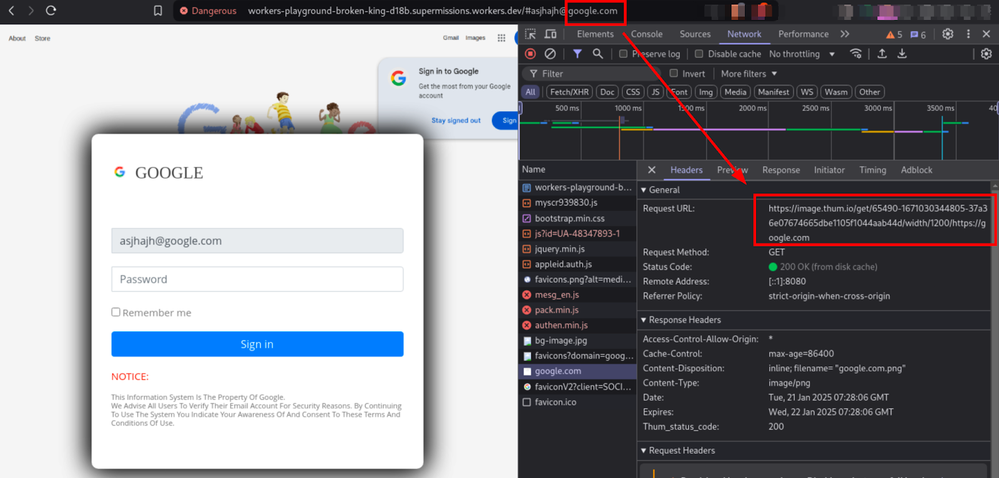Open the Performance tab
Image resolution: width=999 pixels, height=478 pixels.
click(x=804, y=34)
